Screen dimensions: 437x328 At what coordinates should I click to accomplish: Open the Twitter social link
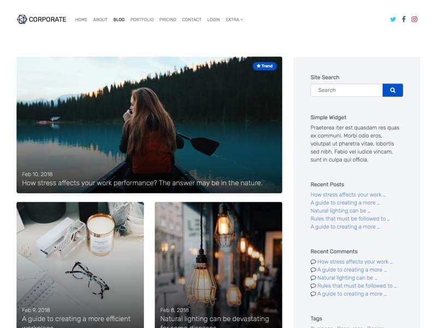tap(393, 19)
